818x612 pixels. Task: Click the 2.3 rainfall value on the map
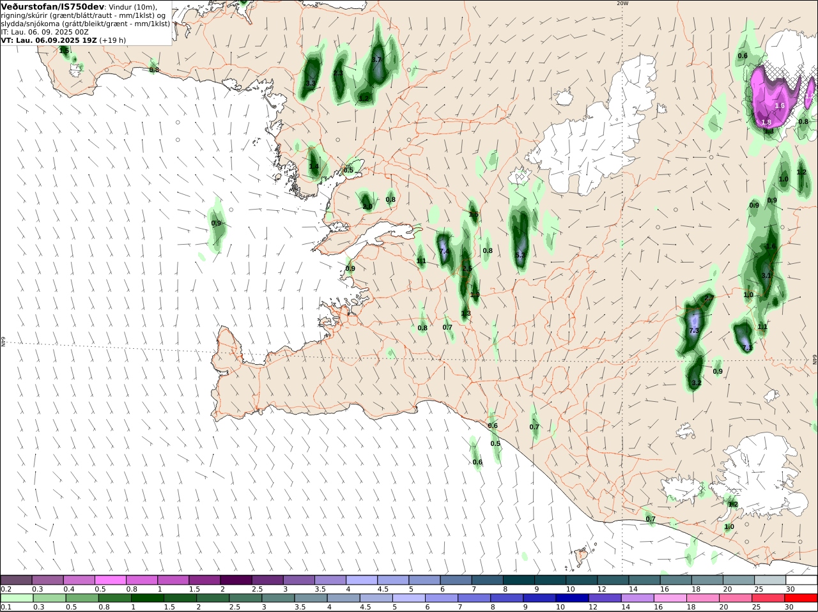point(339,73)
